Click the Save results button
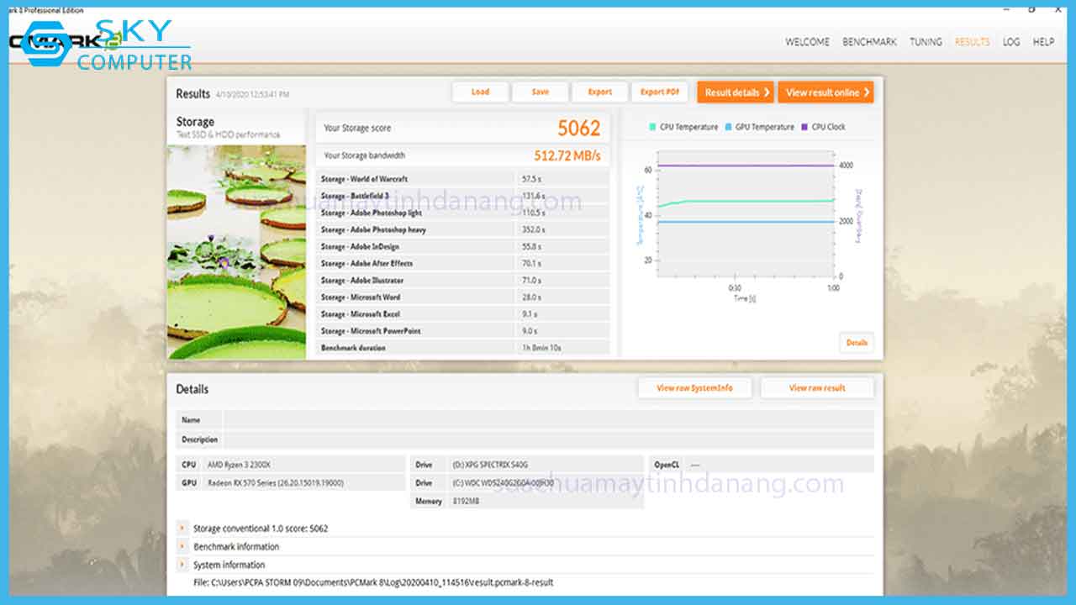This screenshot has height=605, width=1076. tap(540, 92)
